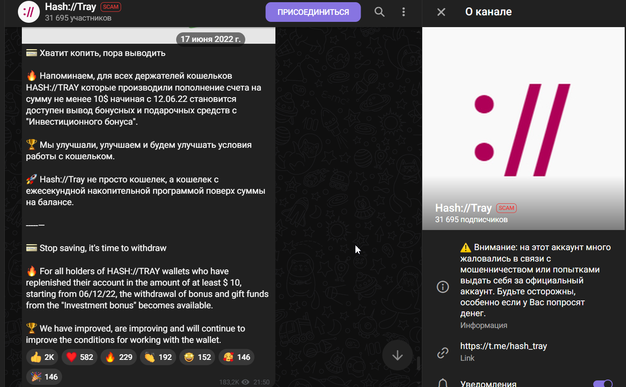Click message timestamp 21:50
626x387 pixels.
coord(261,382)
